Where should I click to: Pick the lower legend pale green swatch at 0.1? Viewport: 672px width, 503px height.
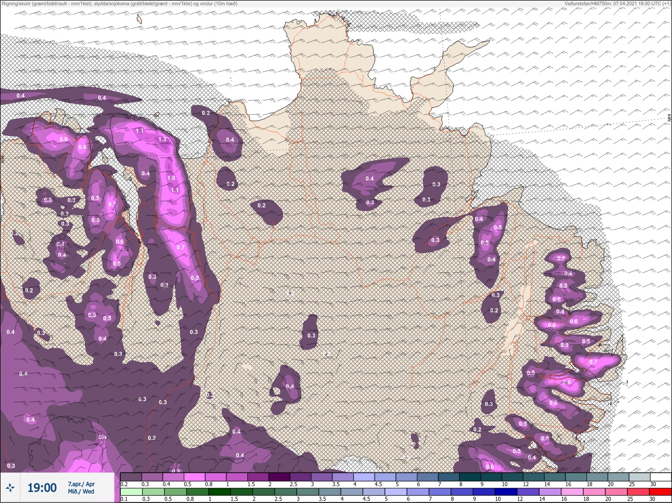[131, 492]
